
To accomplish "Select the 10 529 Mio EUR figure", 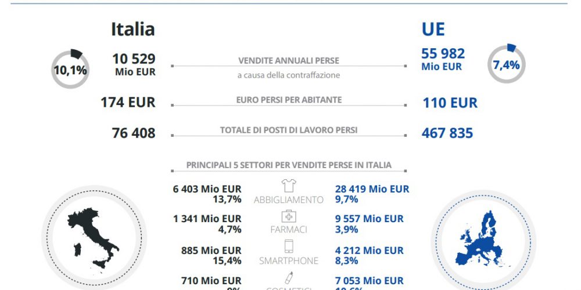I will tap(134, 64).
